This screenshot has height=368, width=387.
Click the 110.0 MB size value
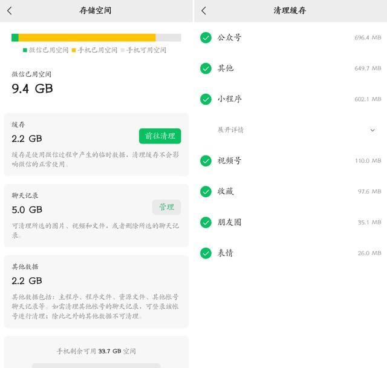(368, 161)
